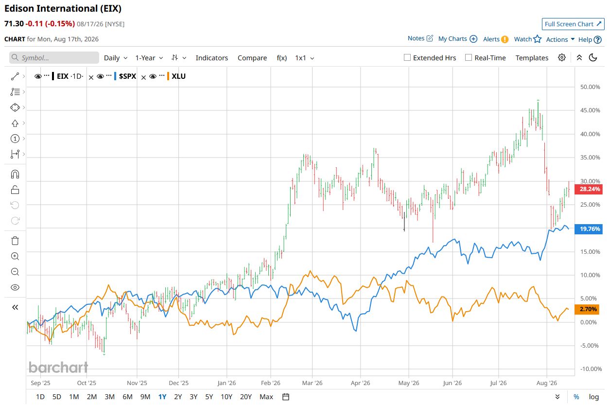Toggle the magnet snap mode
This screenshot has height=405, width=609.
(x=15, y=174)
